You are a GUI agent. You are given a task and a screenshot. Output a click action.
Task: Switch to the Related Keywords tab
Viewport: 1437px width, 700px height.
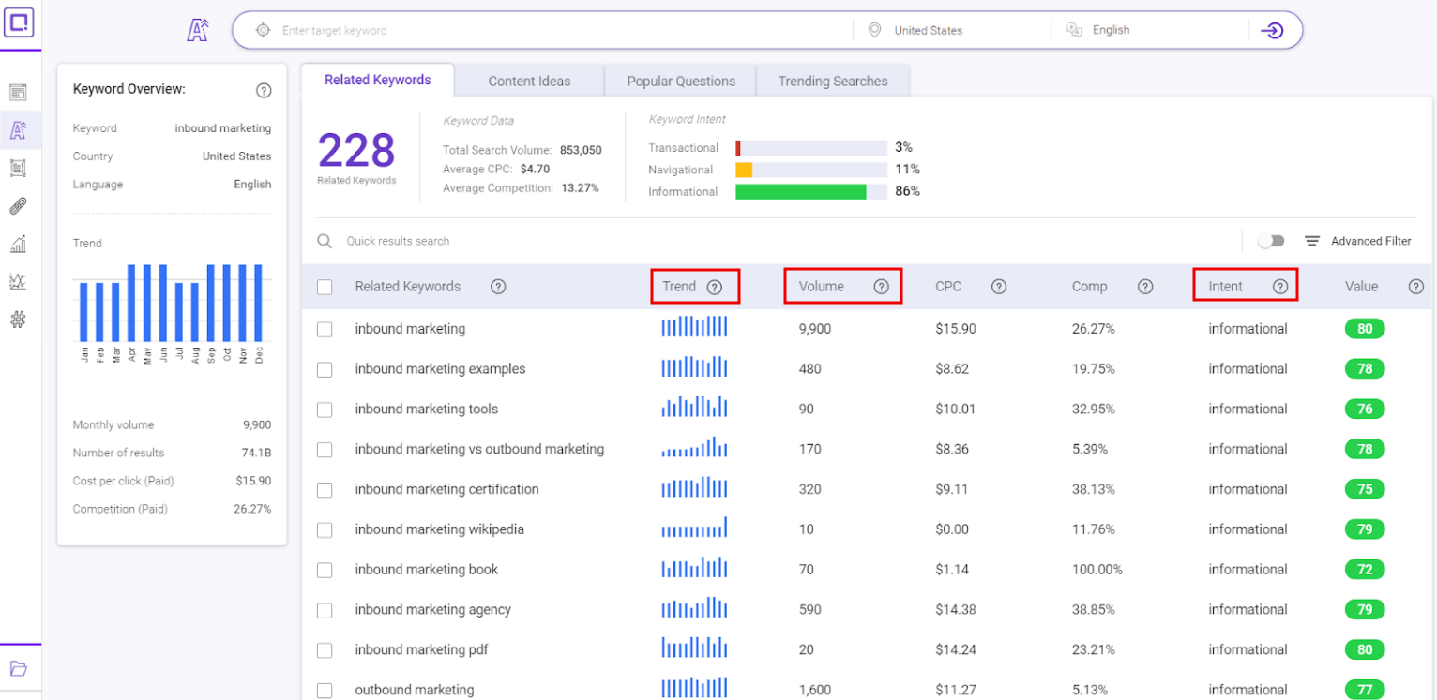(x=378, y=80)
